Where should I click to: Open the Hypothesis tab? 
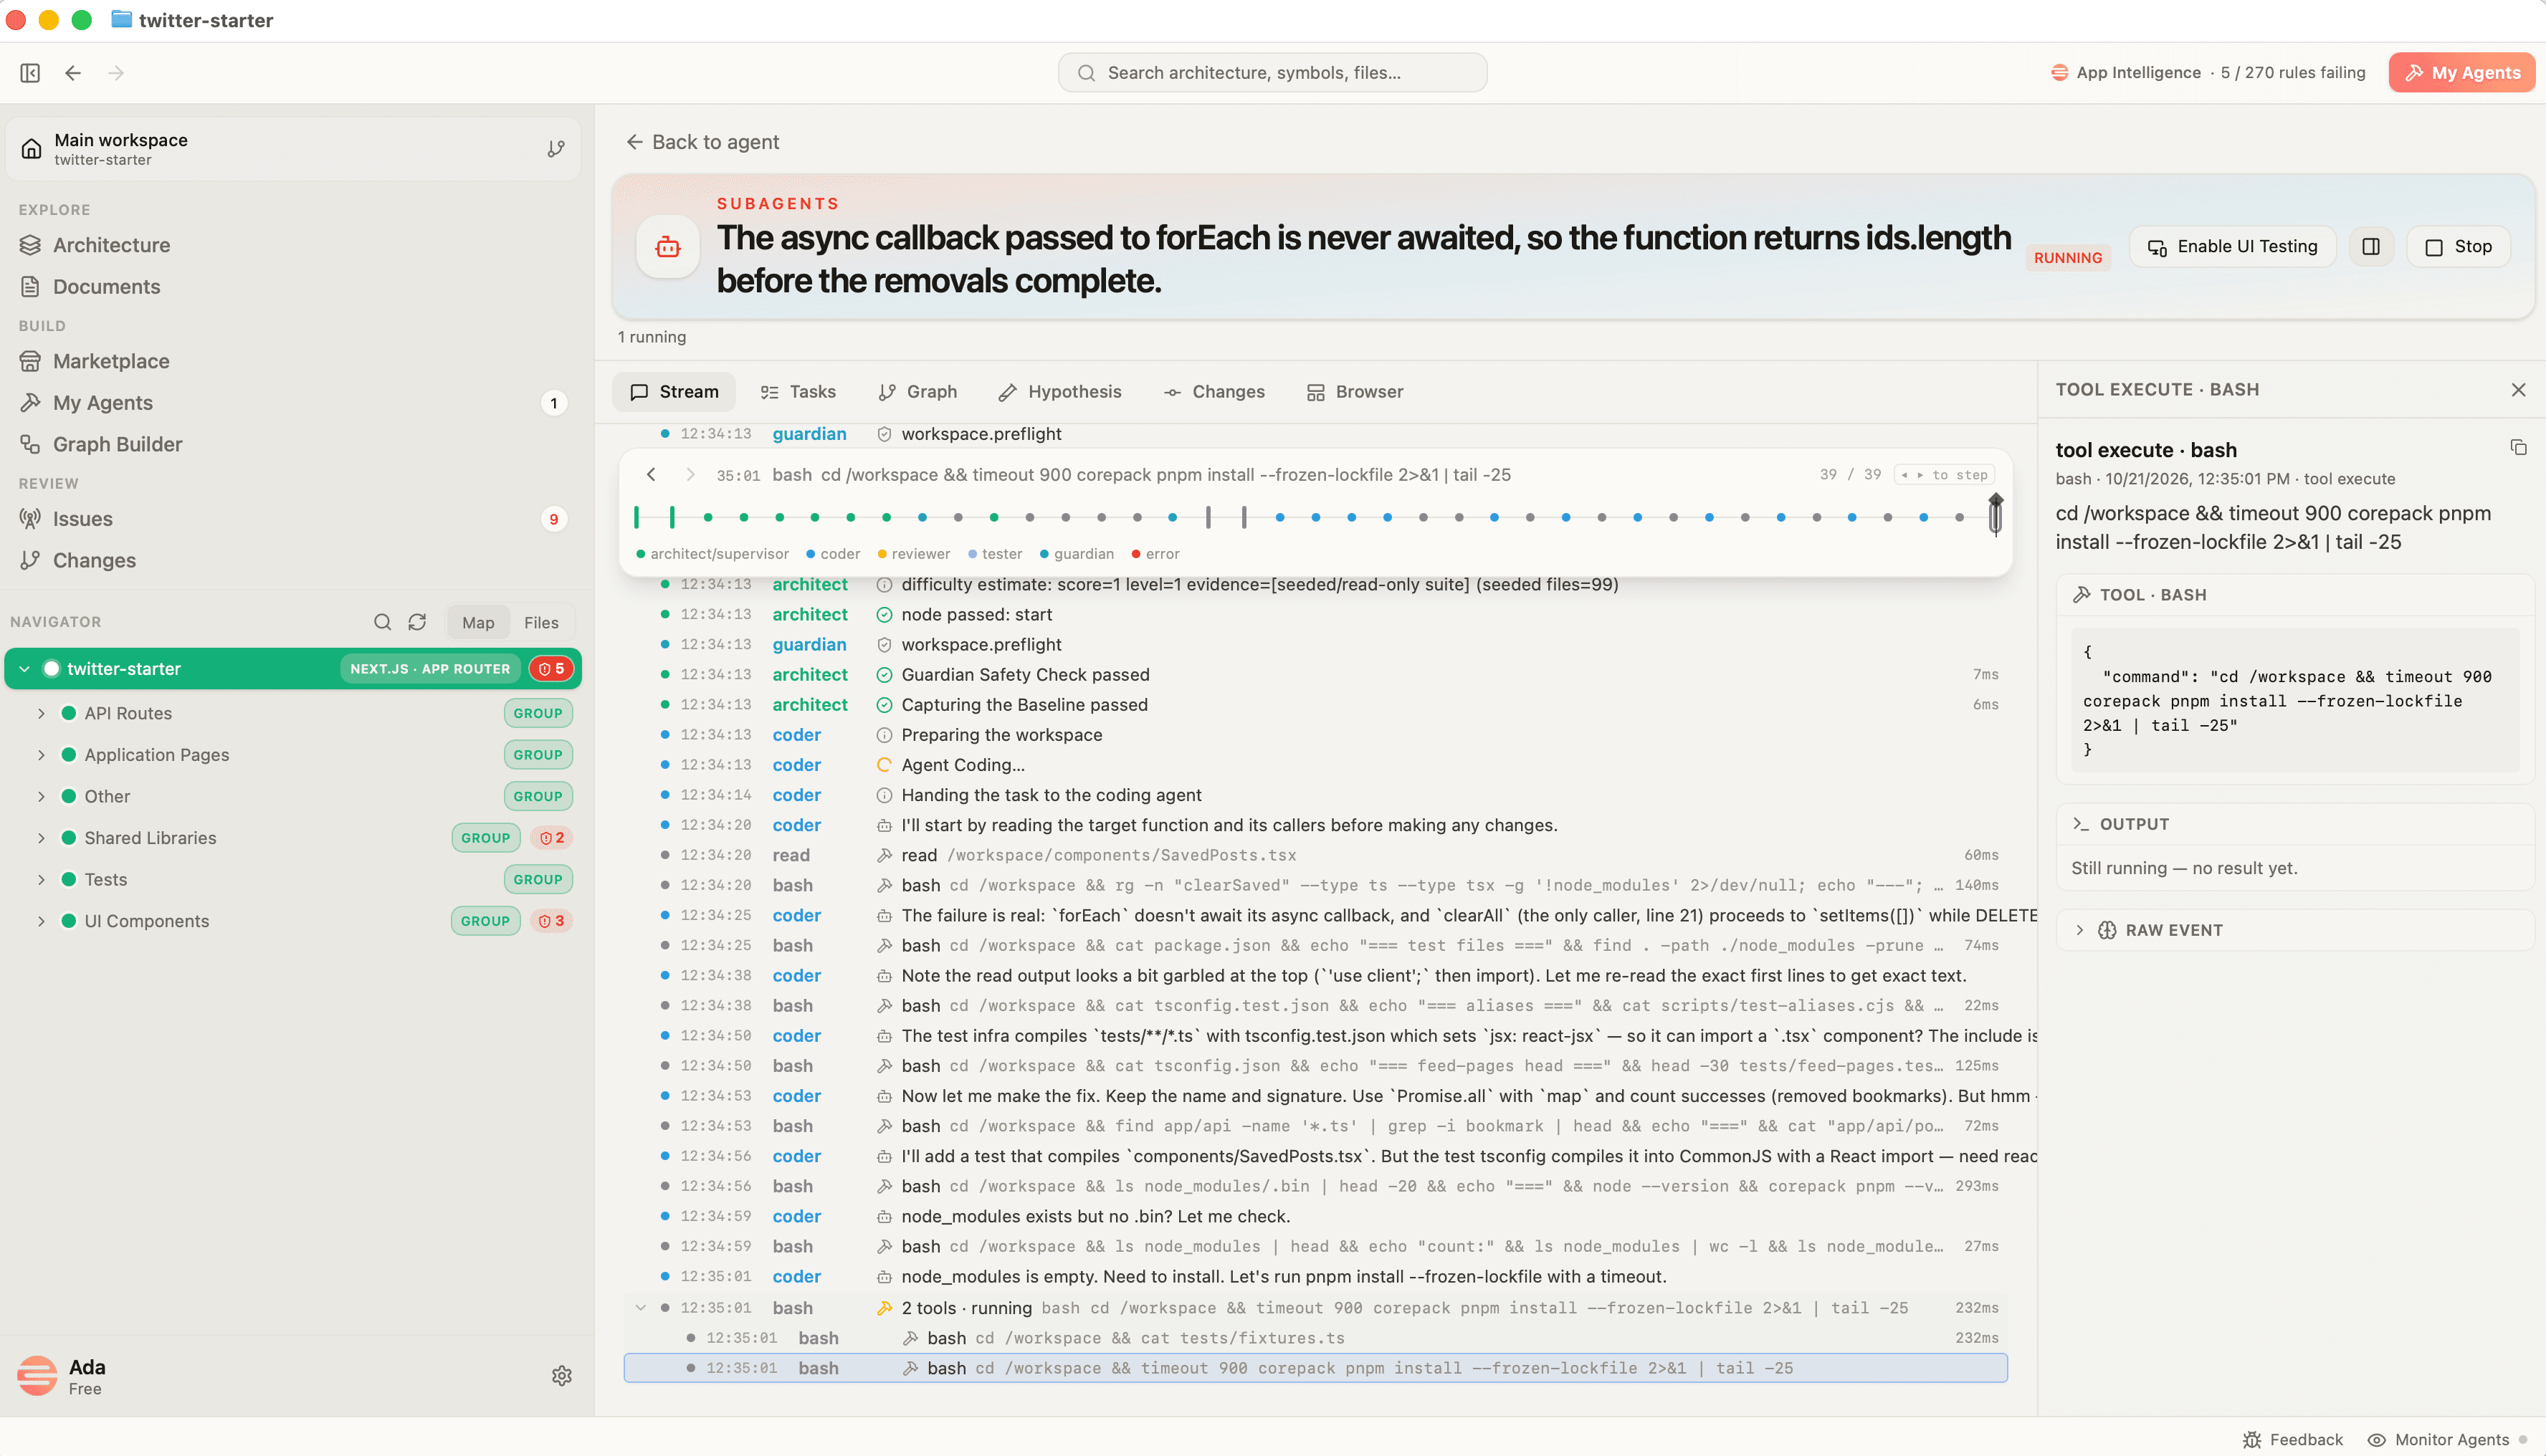(x=1060, y=392)
